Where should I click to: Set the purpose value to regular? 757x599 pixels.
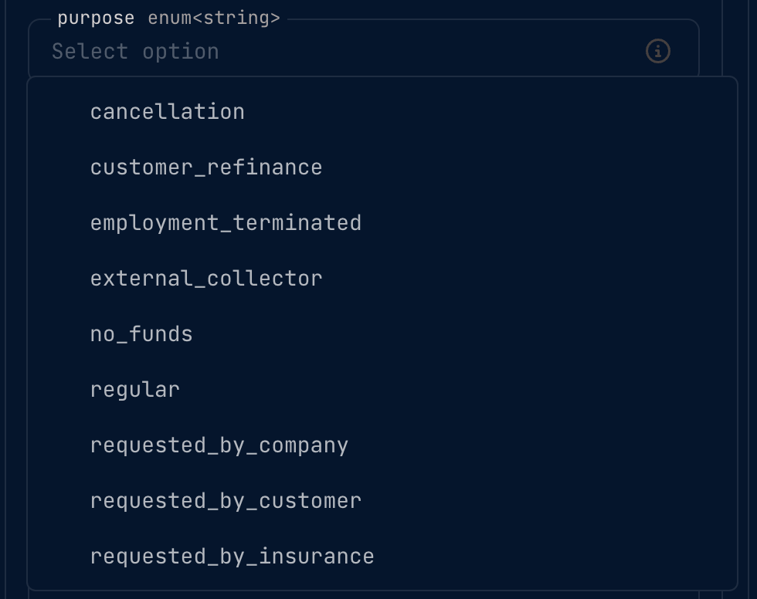coord(135,390)
